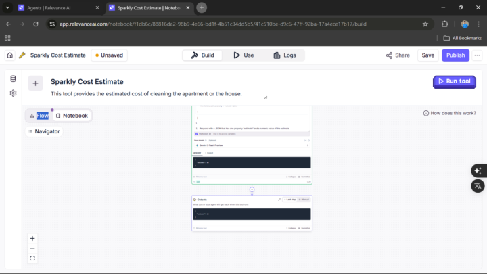Click the Publish button
This screenshot has height=274, width=487.
tap(455, 55)
